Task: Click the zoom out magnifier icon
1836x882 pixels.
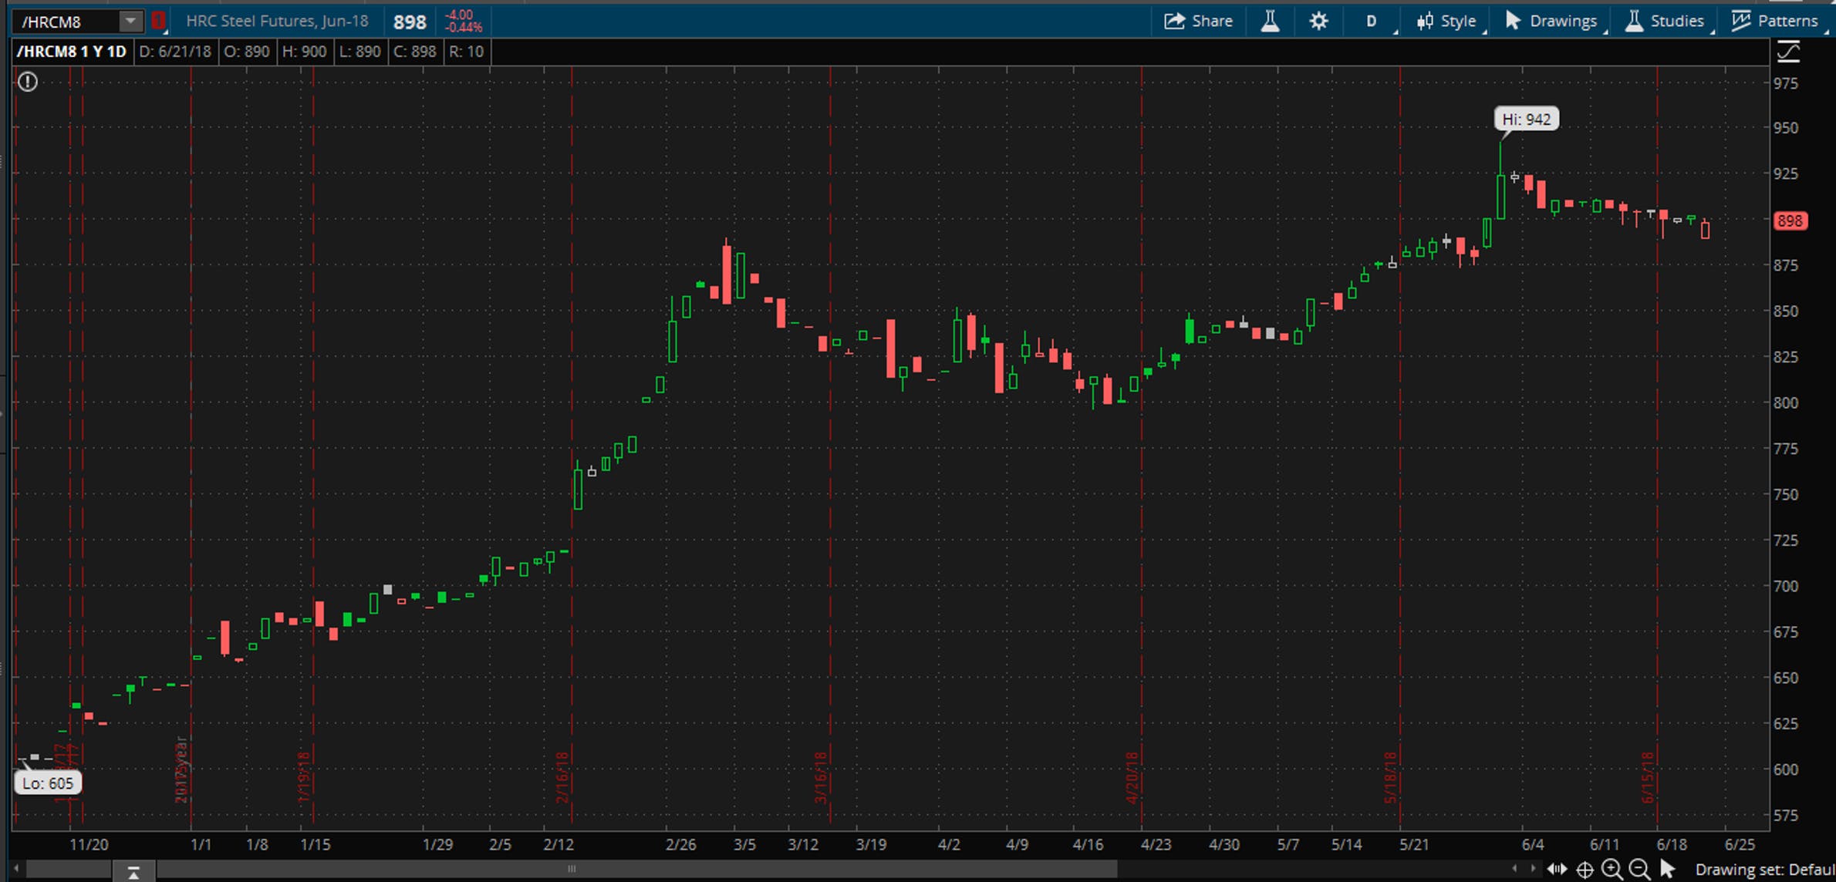Action: coord(1639,870)
